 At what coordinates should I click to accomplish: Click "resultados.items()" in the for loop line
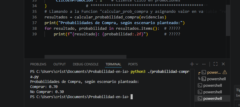pos(136,29)
